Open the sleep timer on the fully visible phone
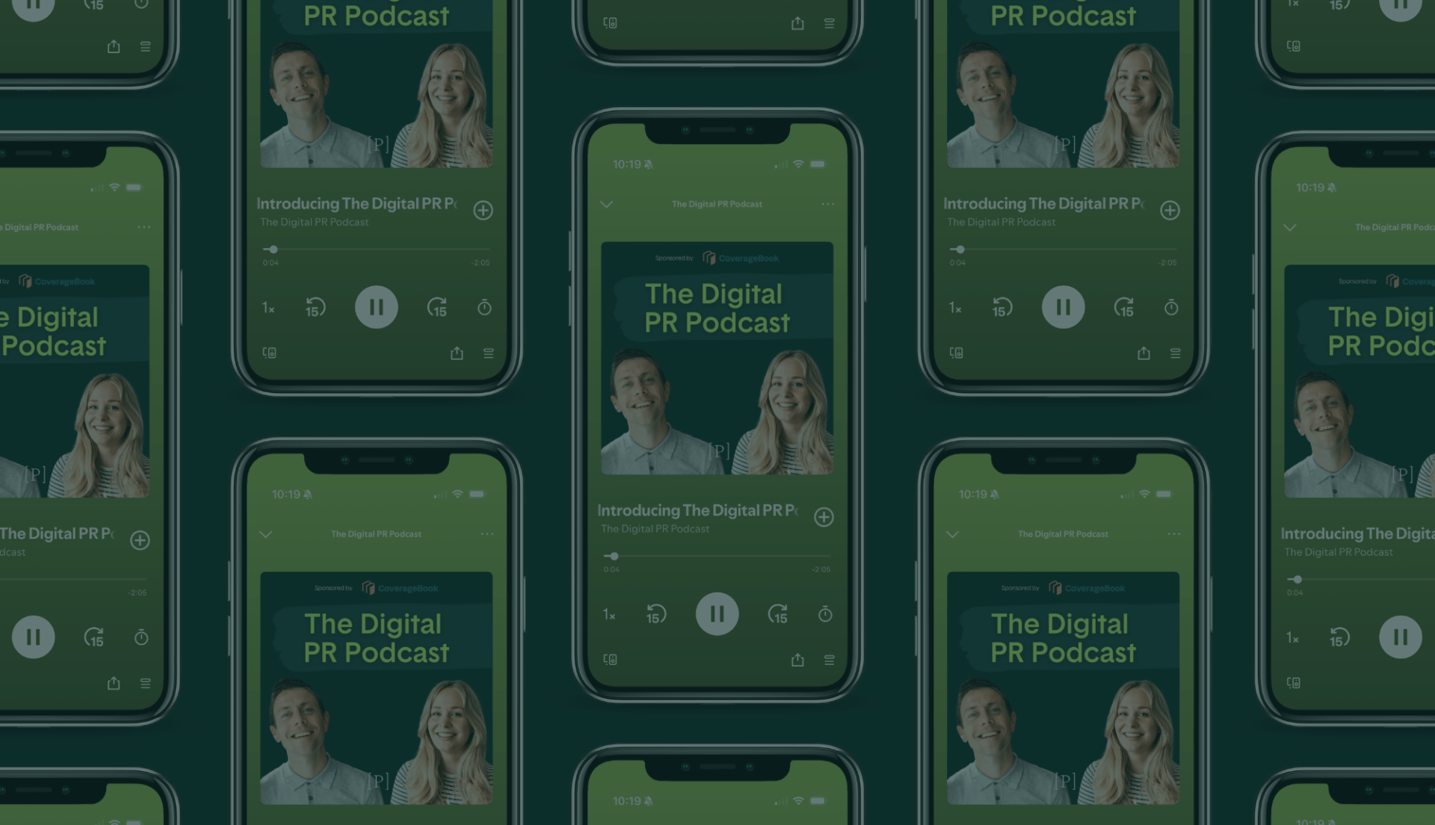Viewport: 1435px width, 825px height. point(824,614)
